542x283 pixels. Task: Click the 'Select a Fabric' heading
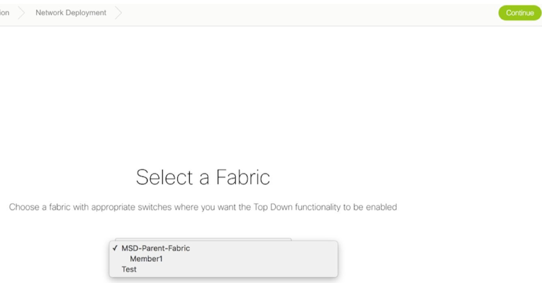(203, 177)
